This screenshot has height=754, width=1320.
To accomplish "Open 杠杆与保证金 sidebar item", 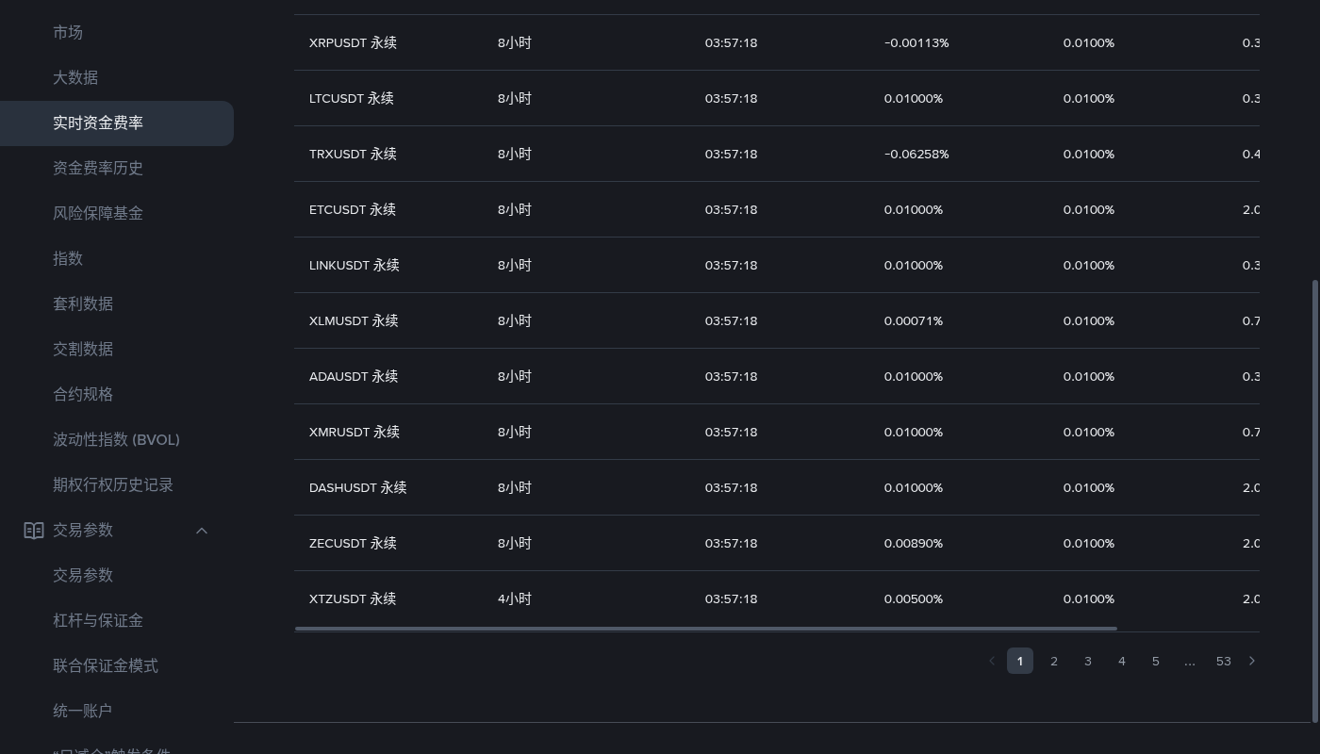I will [98, 620].
